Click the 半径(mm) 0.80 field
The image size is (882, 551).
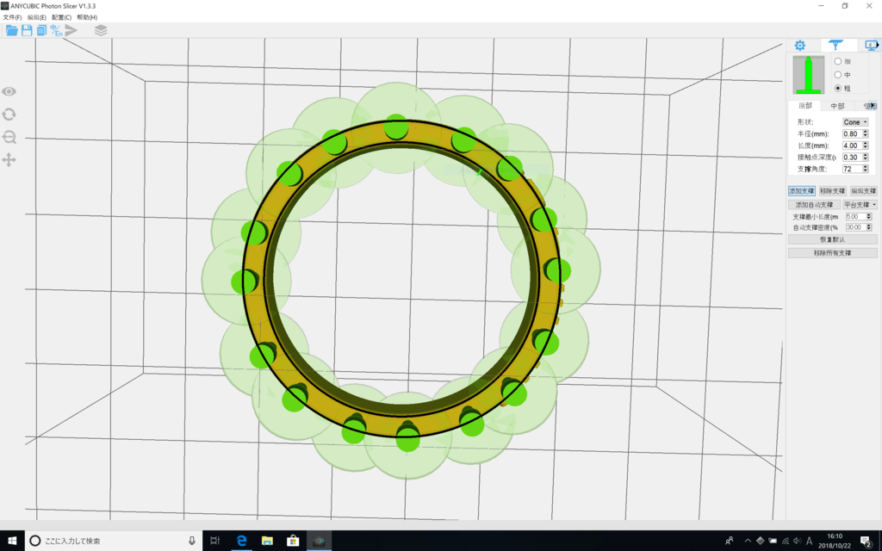pyautogui.click(x=851, y=133)
